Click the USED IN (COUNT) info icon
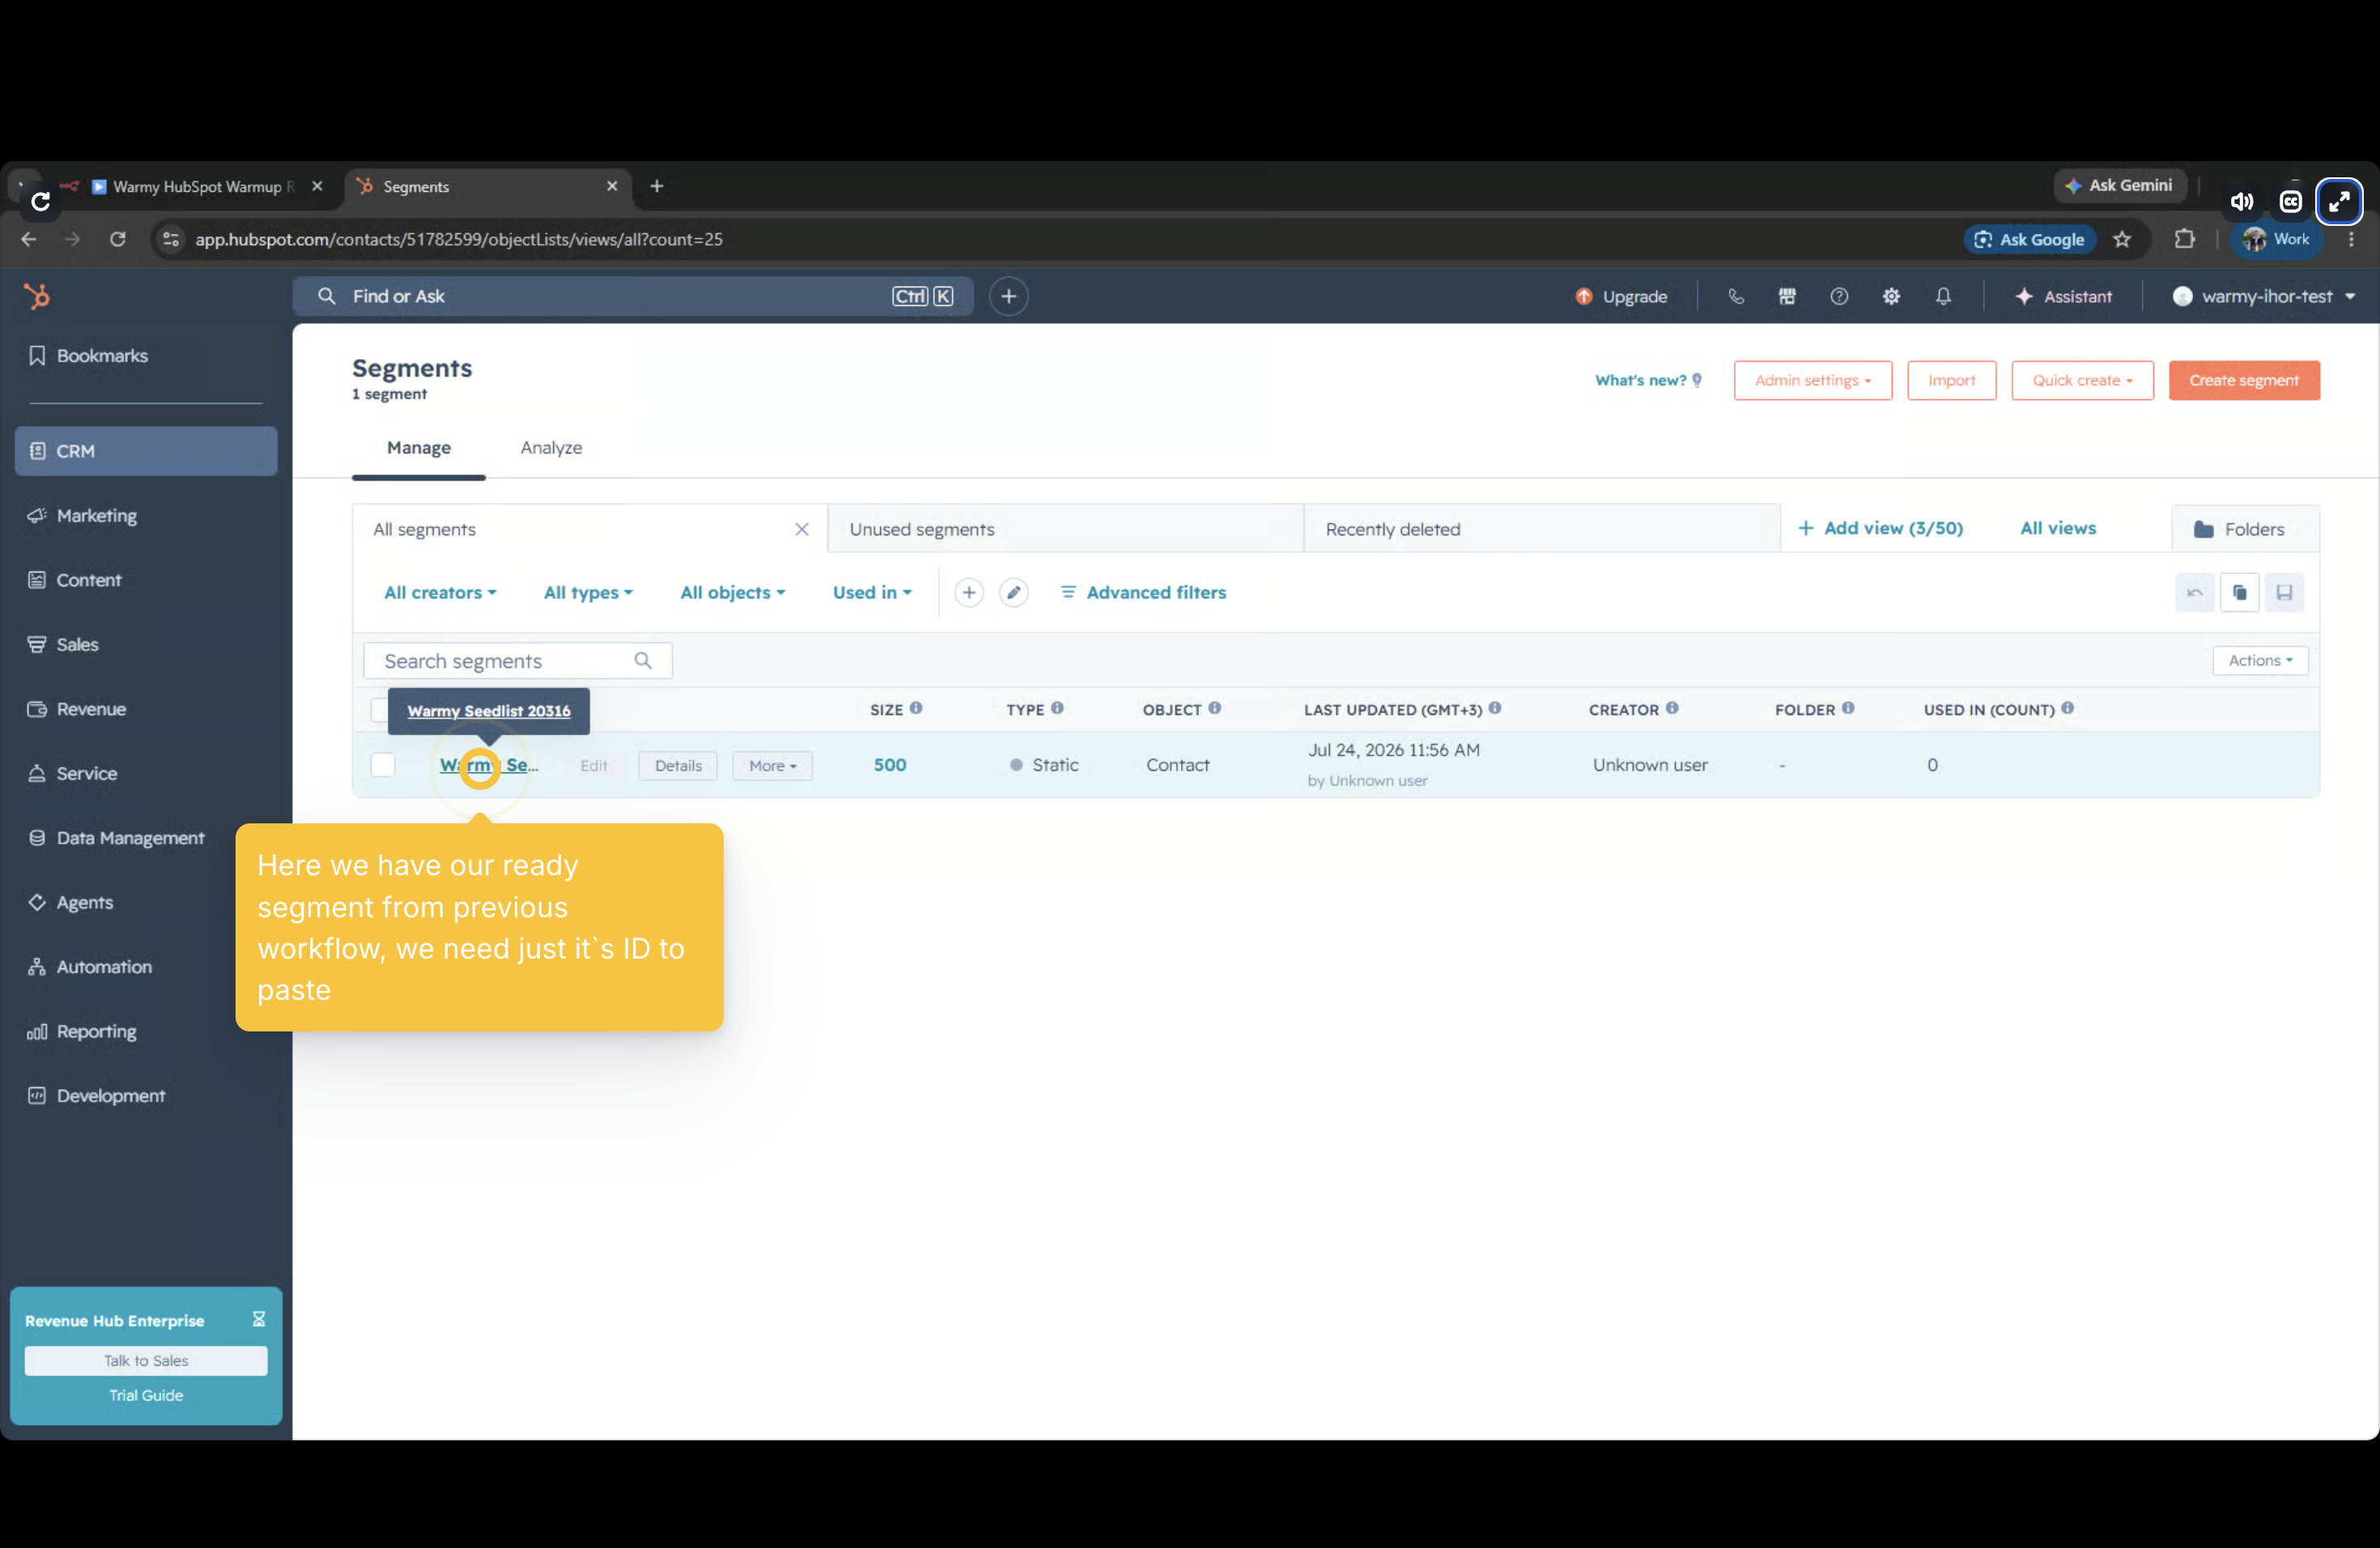Image resolution: width=2380 pixels, height=1548 pixels. pos(2067,708)
